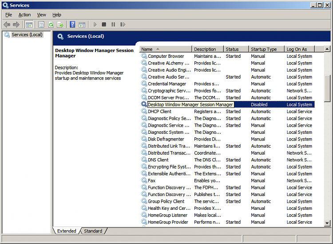The height and width of the screenshot is (244, 333).
Task: Open the Action menu
Action: pos(24,15)
